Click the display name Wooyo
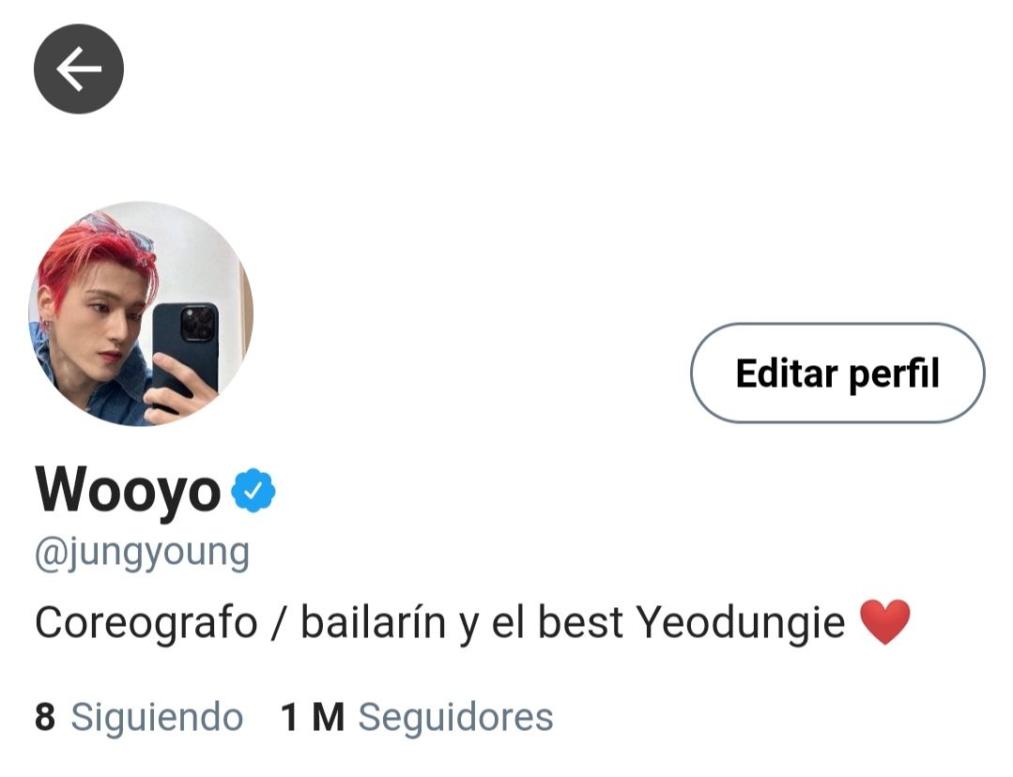Viewport: 1013px width, 777px height. [x=128, y=491]
